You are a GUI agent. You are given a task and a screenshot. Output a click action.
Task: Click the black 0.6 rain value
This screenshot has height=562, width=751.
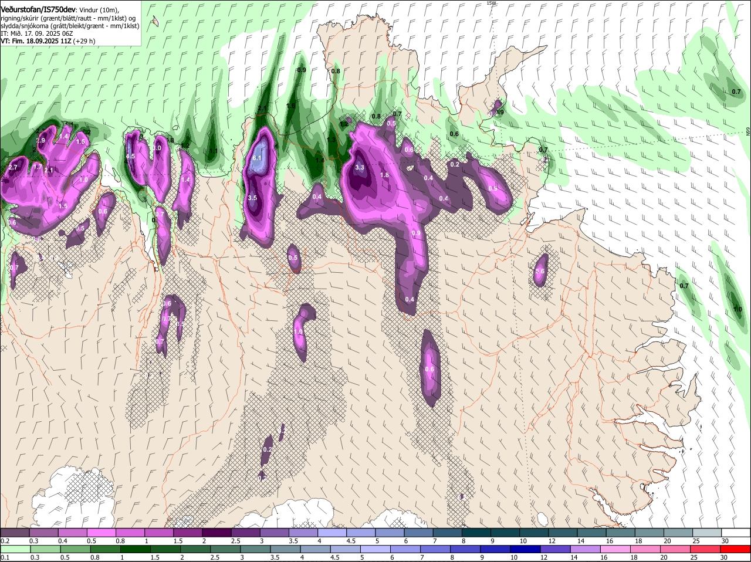(x=454, y=134)
